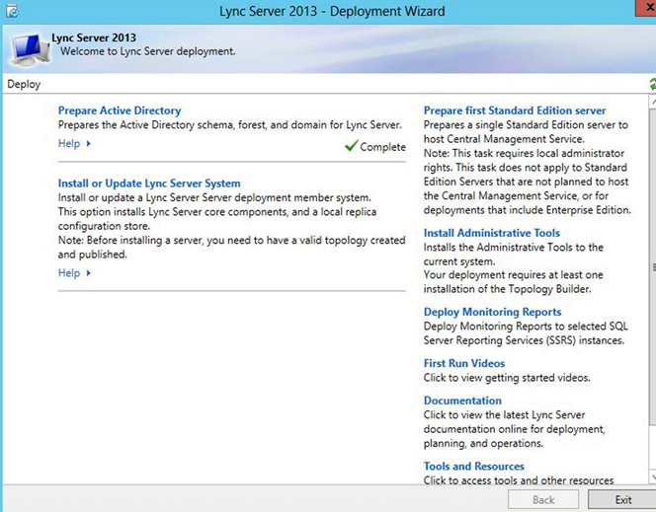Open Prepare Active Directory task
Screen dimensions: 656x512
120,110
